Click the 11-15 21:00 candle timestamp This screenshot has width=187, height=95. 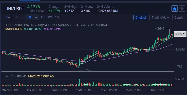point(13,25)
